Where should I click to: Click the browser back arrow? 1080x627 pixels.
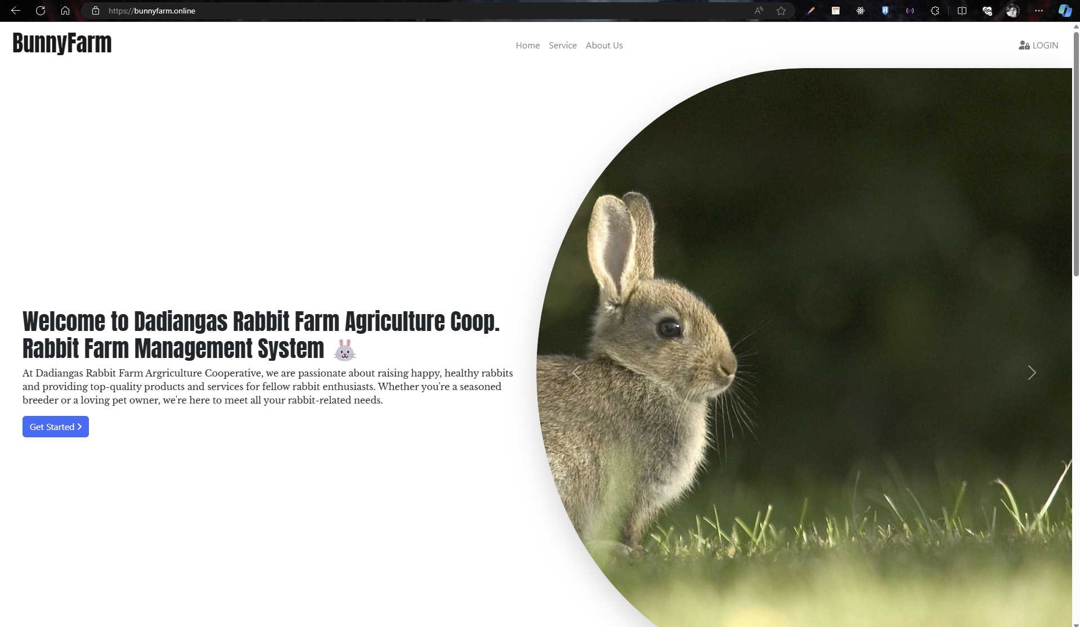[16, 11]
